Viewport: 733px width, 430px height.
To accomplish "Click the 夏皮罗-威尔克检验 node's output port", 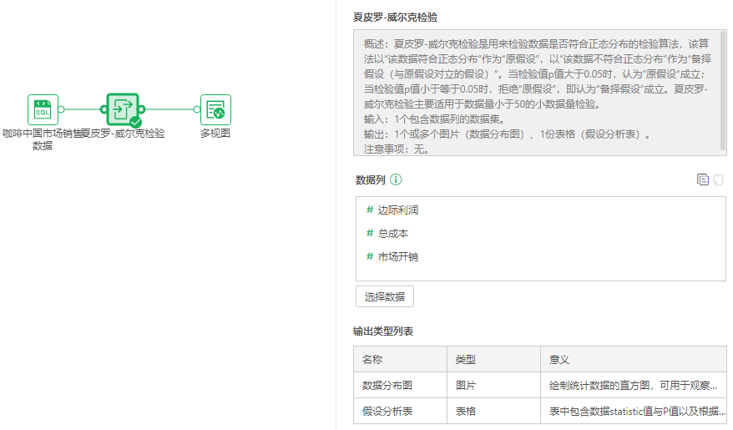I will pos(142,109).
